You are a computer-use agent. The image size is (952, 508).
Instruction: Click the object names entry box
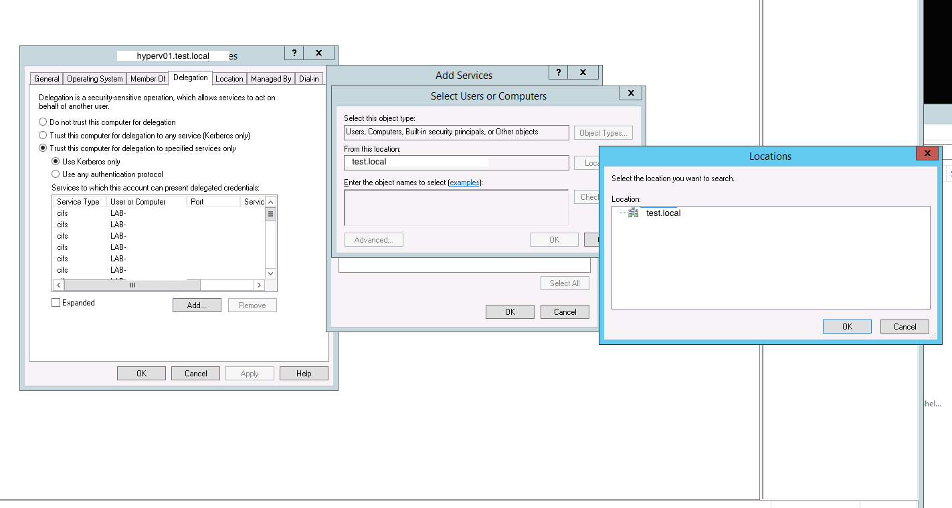(456, 208)
